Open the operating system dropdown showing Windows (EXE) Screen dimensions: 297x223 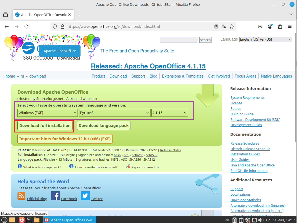[47, 113]
